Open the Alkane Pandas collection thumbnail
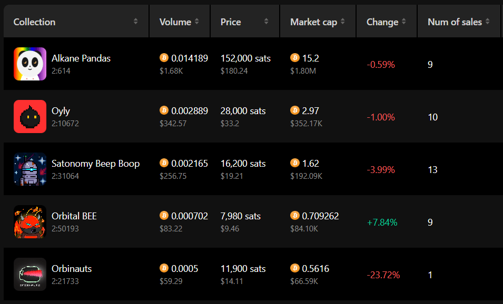Viewport: 503px width, 304px height. tap(30, 64)
